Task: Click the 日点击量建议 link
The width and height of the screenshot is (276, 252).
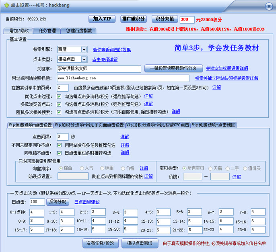Action: click(x=87, y=202)
